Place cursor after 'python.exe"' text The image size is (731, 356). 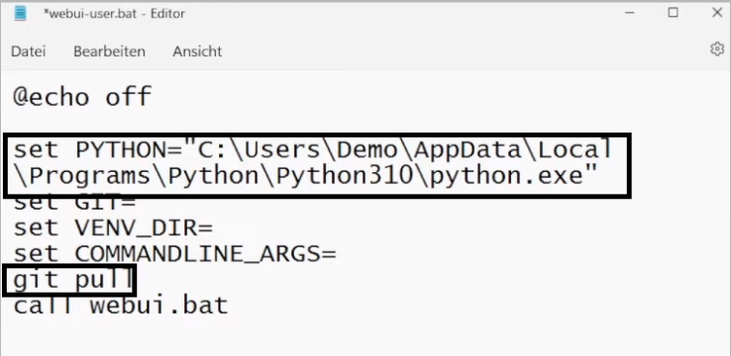point(599,175)
